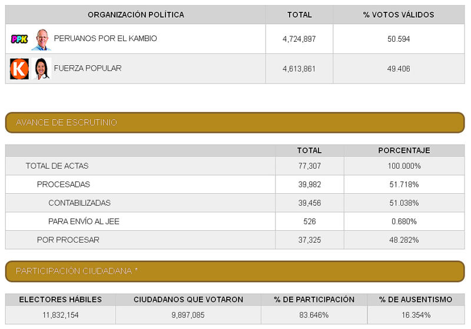Click the 50.594 valid votes percentage
The height and width of the screenshot is (329, 471).
(399, 39)
